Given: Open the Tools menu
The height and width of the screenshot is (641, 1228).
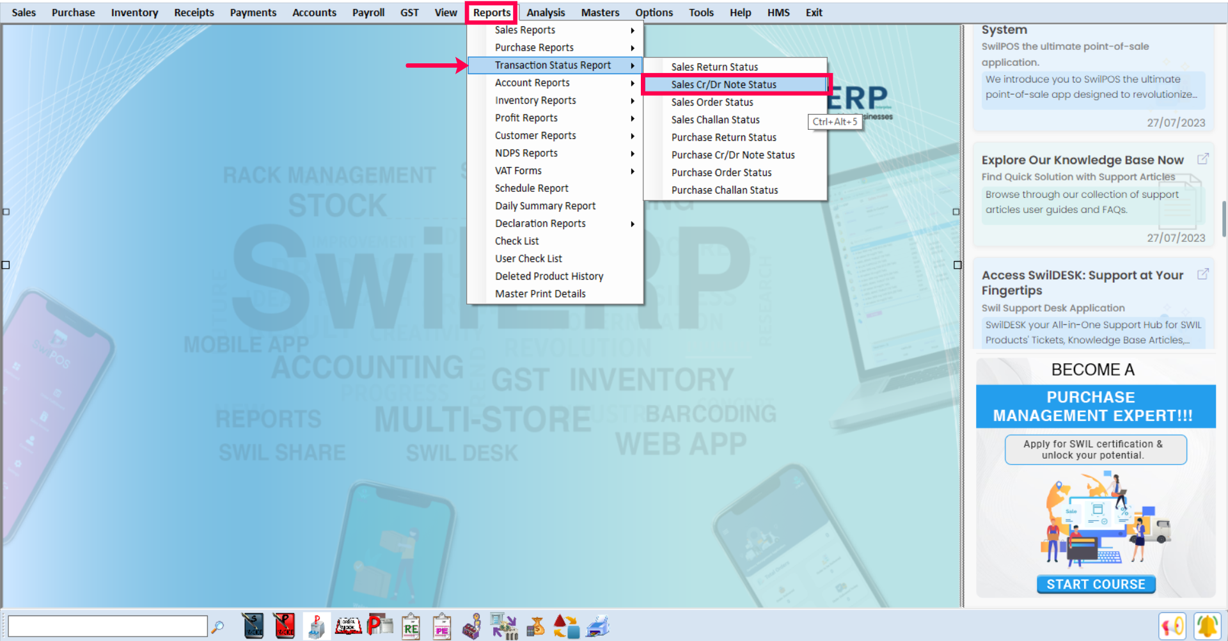Looking at the screenshot, I should (701, 12).
